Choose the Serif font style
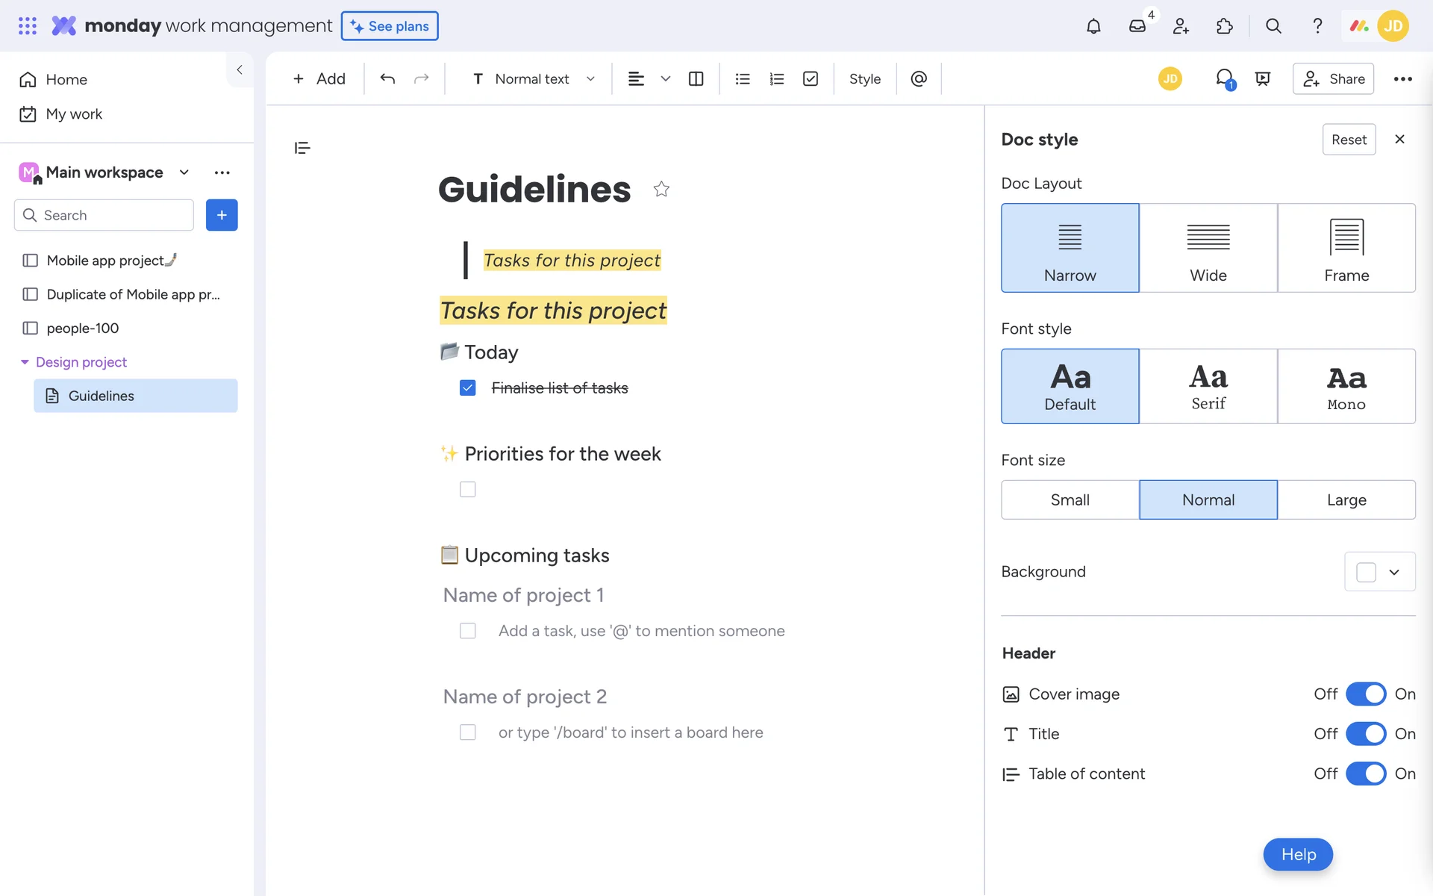The width and height of the screenshot is (1433, 896). 1208,386
